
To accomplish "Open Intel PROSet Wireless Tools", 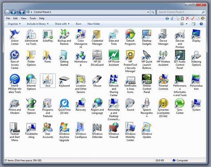I will pos(15,83).
